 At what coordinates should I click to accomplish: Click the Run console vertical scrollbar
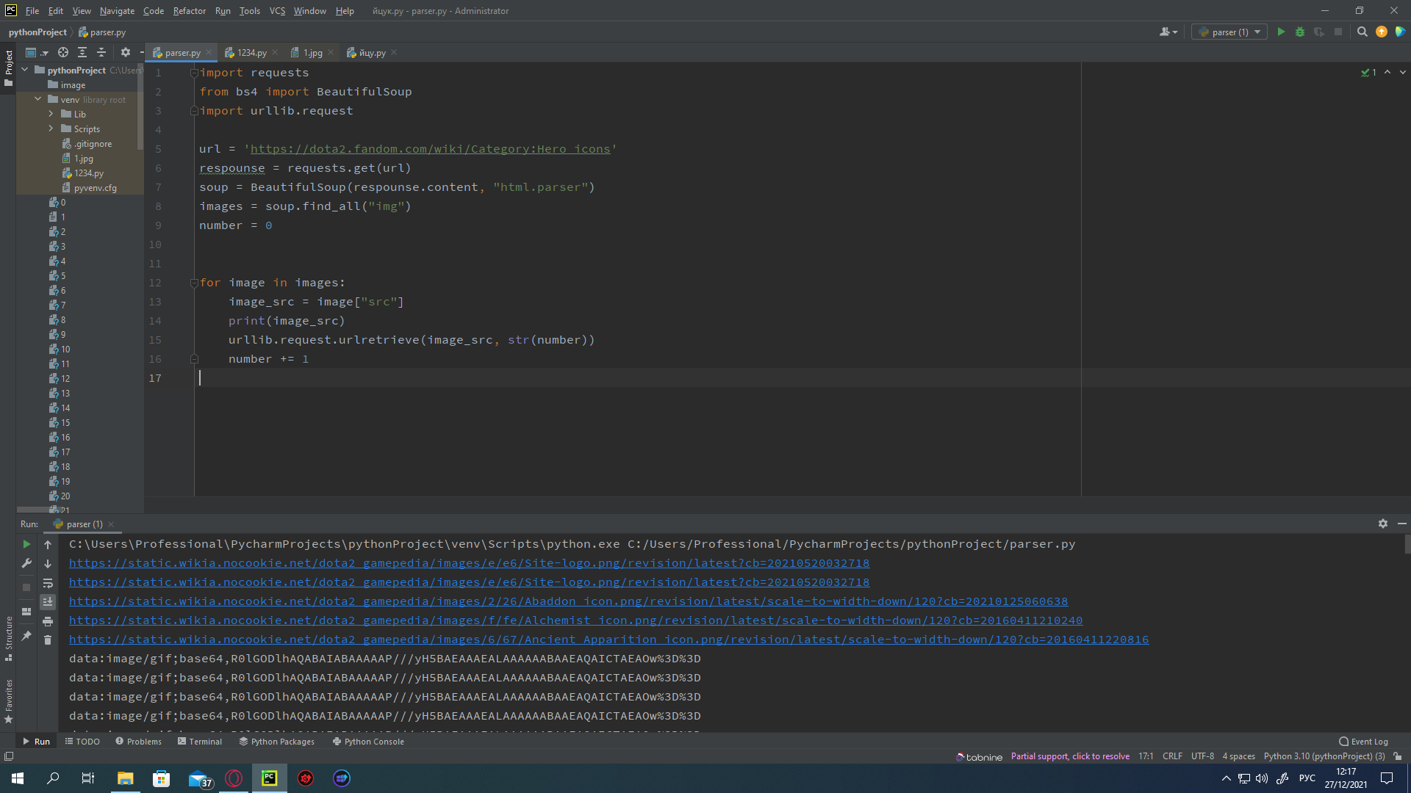[x=1407, y=543]
